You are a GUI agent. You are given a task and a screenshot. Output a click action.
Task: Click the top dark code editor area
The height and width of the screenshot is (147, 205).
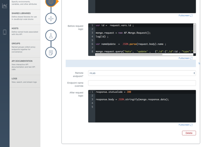pos(142,6)
